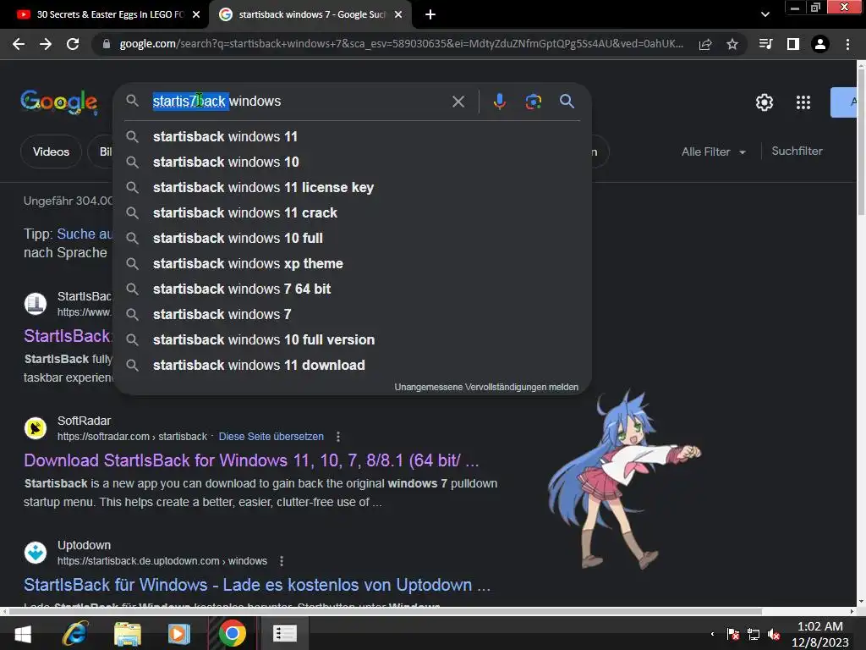Clear the search box with the X

click(458, 102)
